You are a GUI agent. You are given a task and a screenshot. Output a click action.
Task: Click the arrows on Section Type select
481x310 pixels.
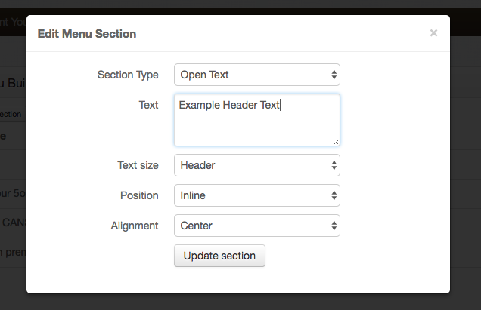tap(334, 75)
